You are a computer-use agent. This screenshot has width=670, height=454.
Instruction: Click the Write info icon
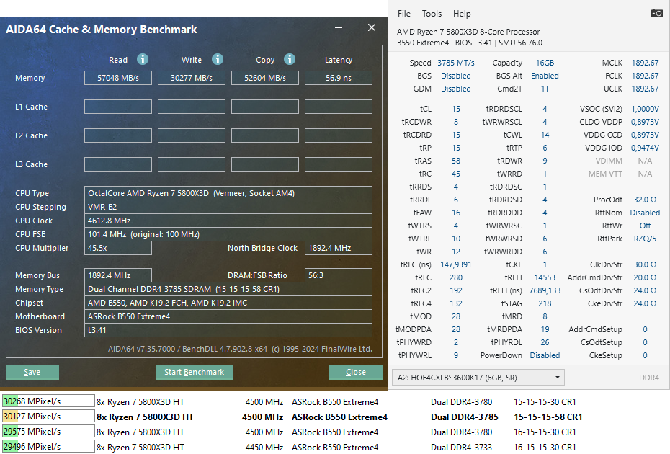tap(218, 59)
